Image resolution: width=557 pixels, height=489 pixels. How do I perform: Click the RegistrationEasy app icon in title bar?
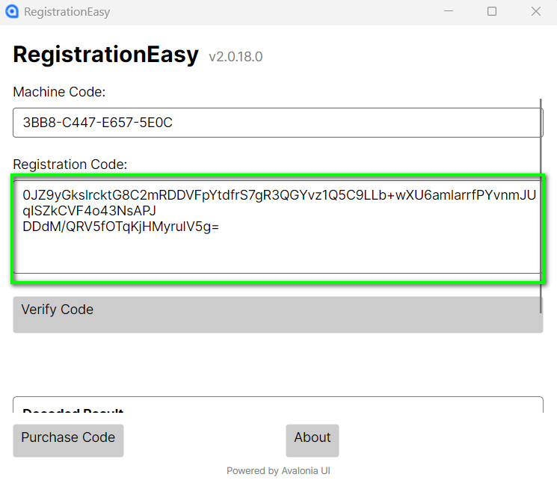[12, 12]
